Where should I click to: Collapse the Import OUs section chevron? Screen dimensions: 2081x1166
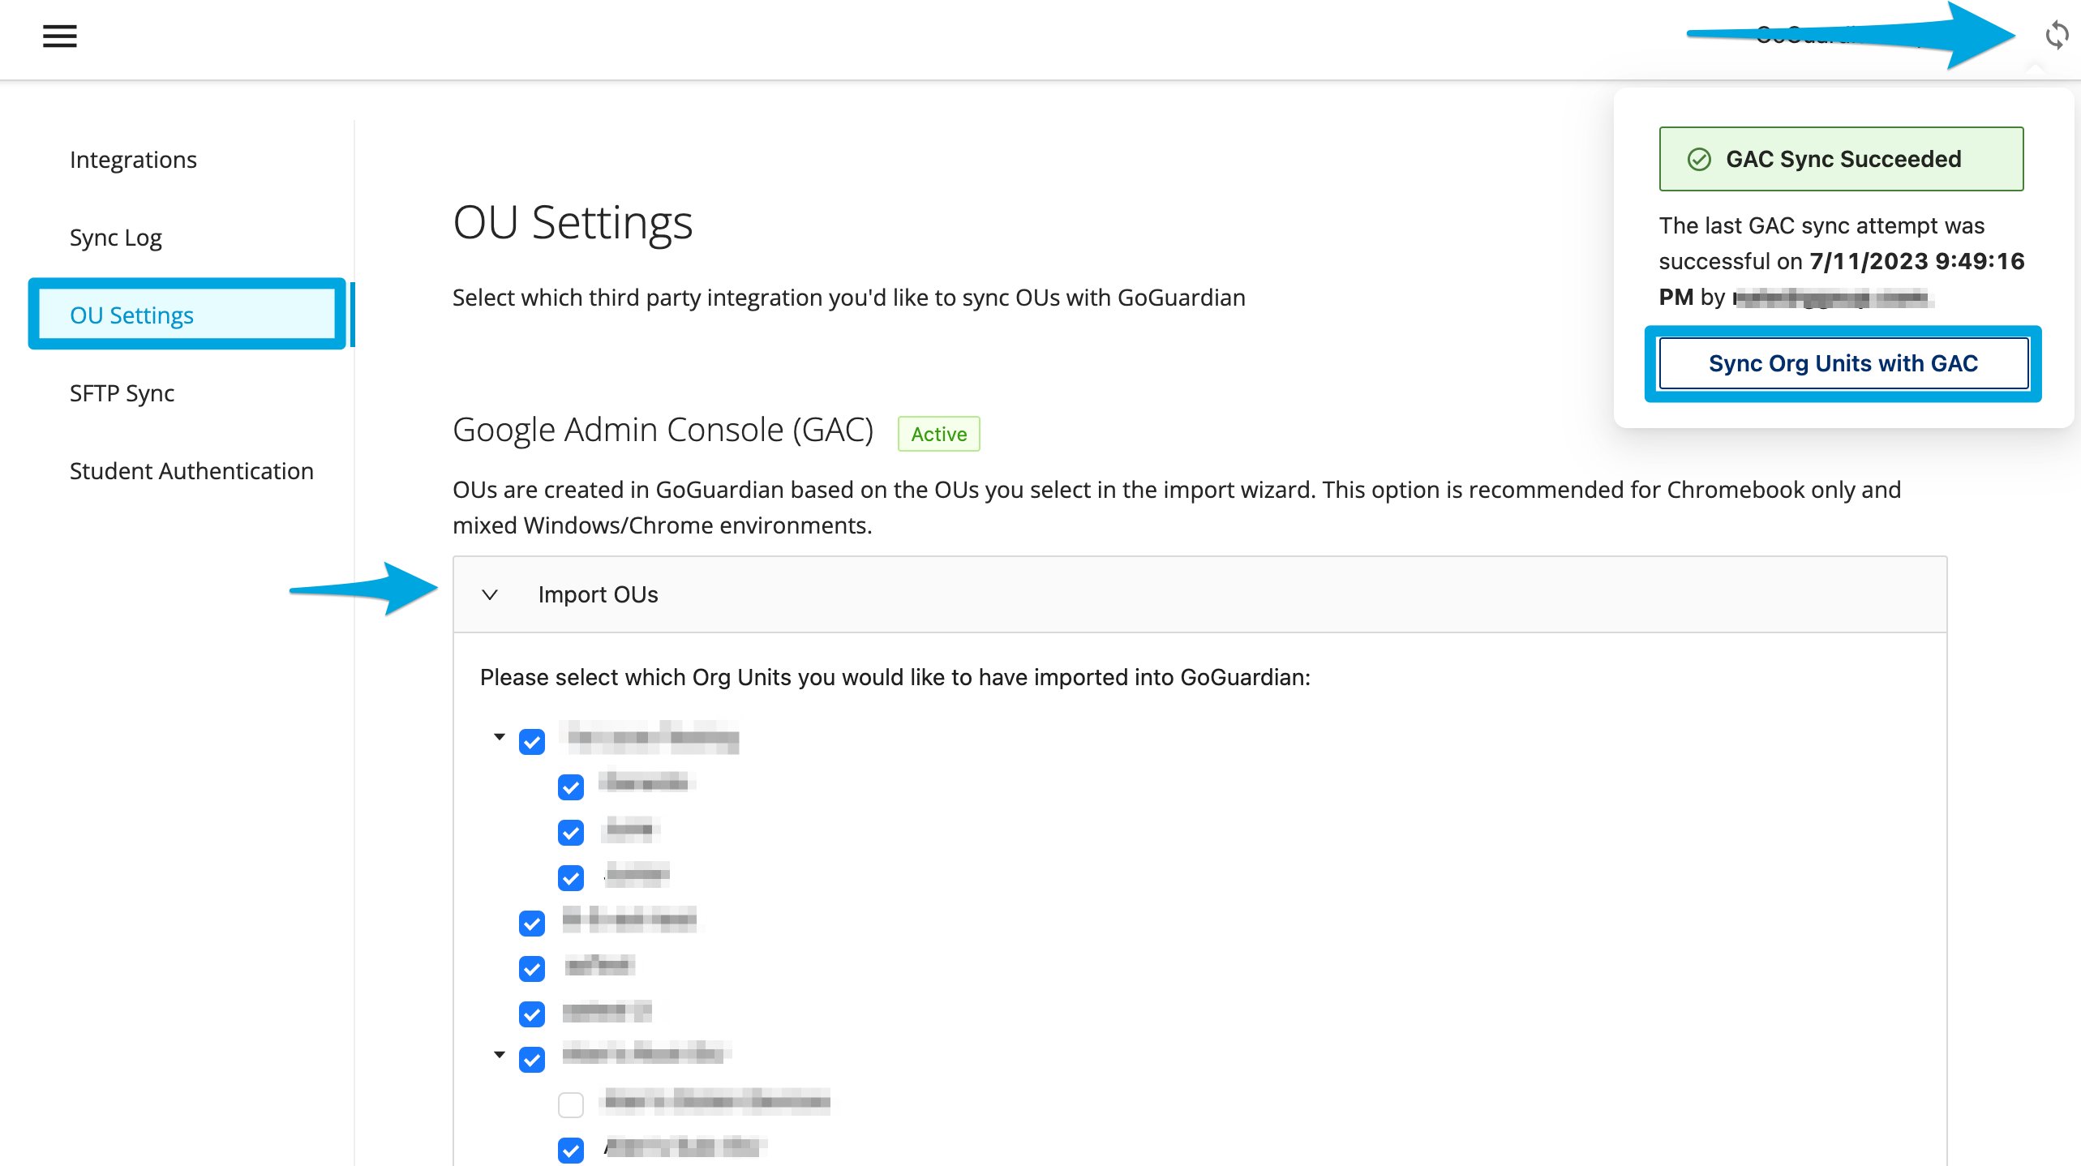click(489, 594)
